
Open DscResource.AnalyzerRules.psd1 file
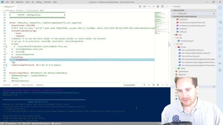[192, 23]
